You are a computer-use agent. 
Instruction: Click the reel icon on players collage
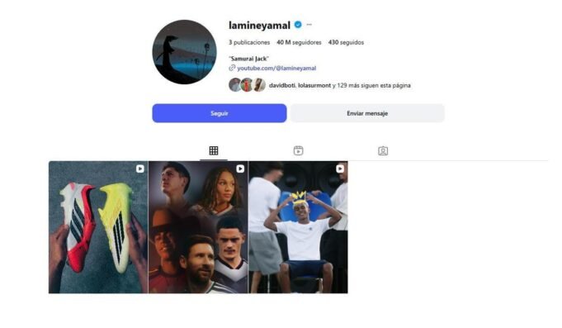click(x=240, y=169)
